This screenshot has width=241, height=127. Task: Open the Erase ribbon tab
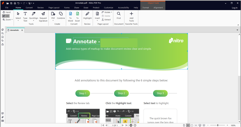click(x=86, y=8)
